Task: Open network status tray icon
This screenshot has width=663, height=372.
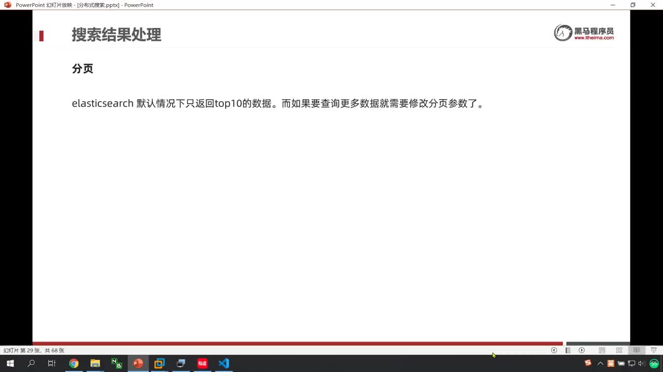Action: click(x=631, y=363)
